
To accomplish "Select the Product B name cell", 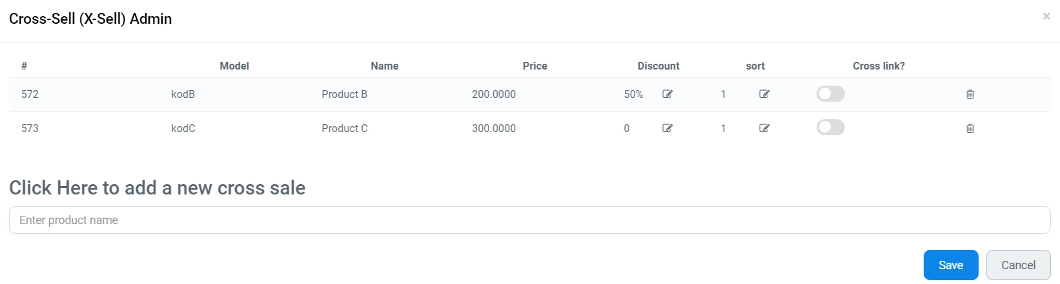I will pyautogui.click(x=344, y=94).
